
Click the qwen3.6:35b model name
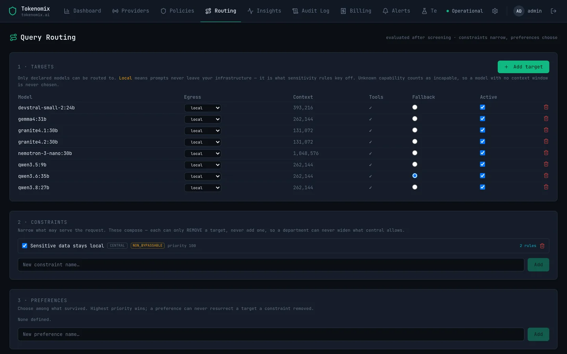pos(34,176)
